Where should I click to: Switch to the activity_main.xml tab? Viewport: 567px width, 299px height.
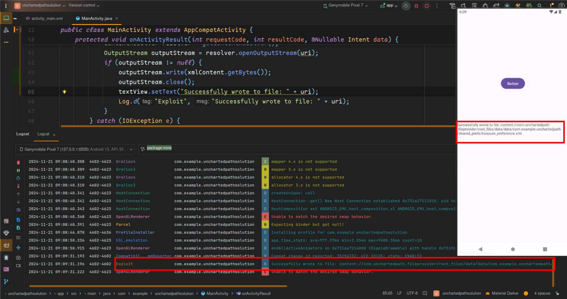click(x=44, y=18)
